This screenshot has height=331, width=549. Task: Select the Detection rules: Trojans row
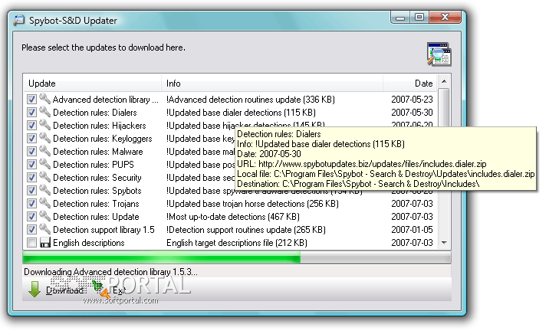point(230,204)
